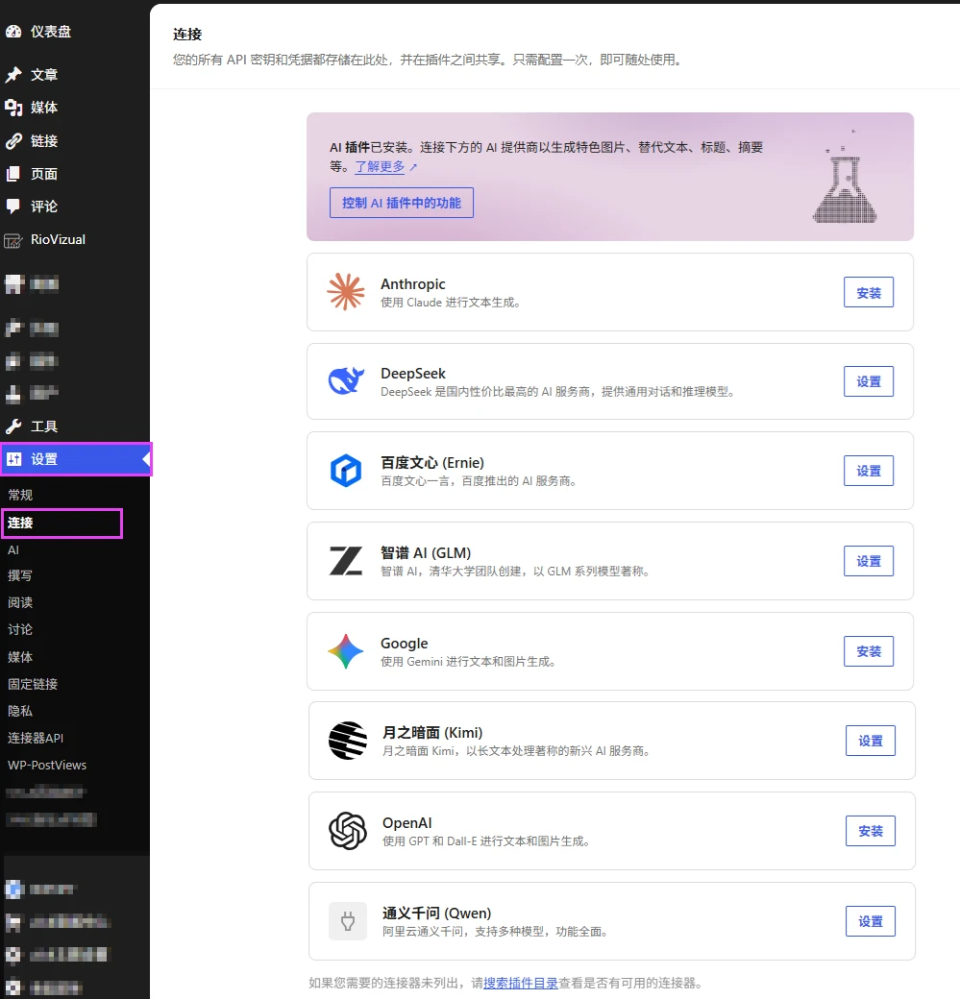Click the DeepSeek provider title
The height and width of the screenshot is (999, 960).
tap(413, 374)
